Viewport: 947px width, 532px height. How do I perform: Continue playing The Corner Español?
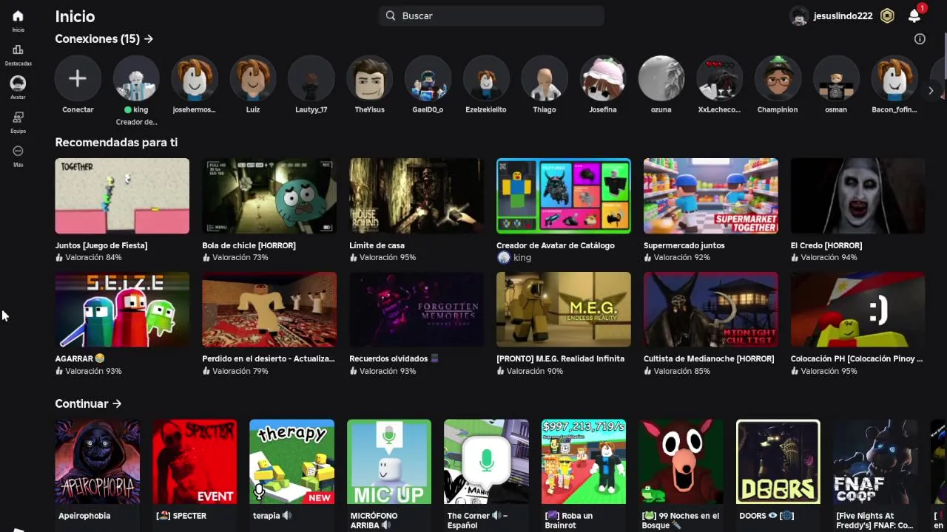pos(487,462)
